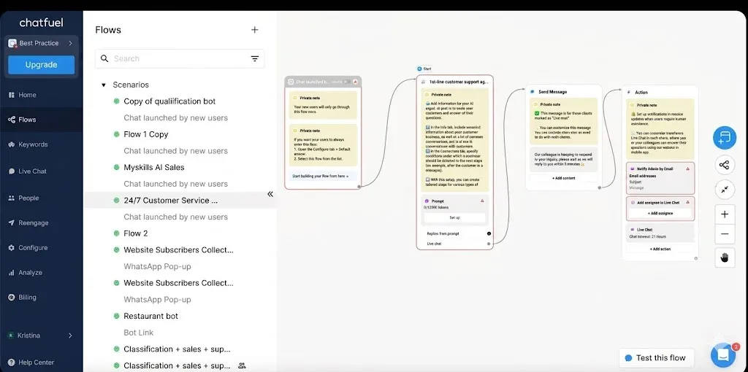Click the Analyze bar chart icon

pos(12,273)
